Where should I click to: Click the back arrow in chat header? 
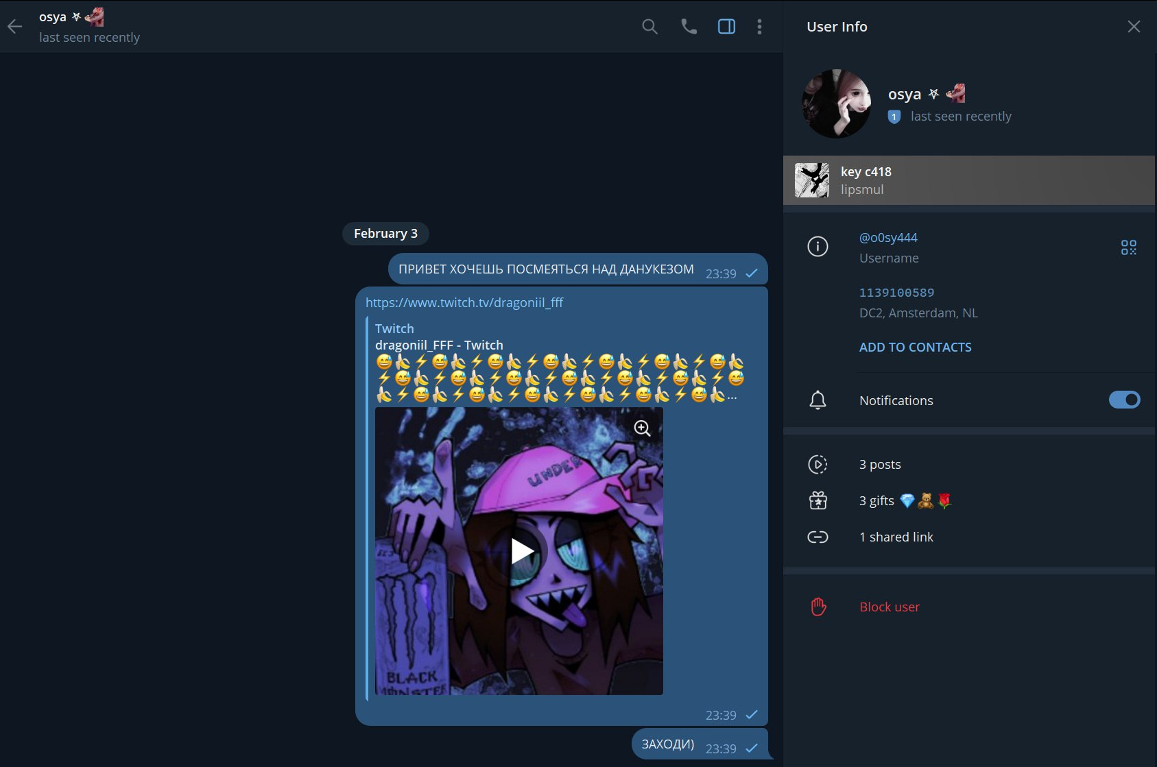click(x=15, y=27)
